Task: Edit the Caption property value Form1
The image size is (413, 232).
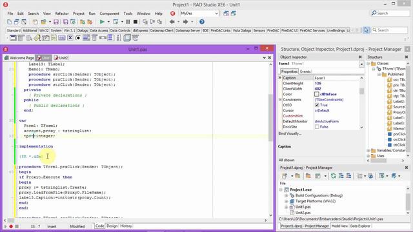Action: (336, 78)
